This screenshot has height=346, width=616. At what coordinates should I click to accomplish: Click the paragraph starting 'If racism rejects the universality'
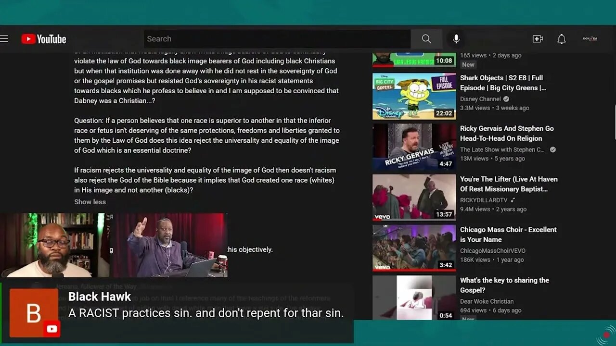(205, 180)
